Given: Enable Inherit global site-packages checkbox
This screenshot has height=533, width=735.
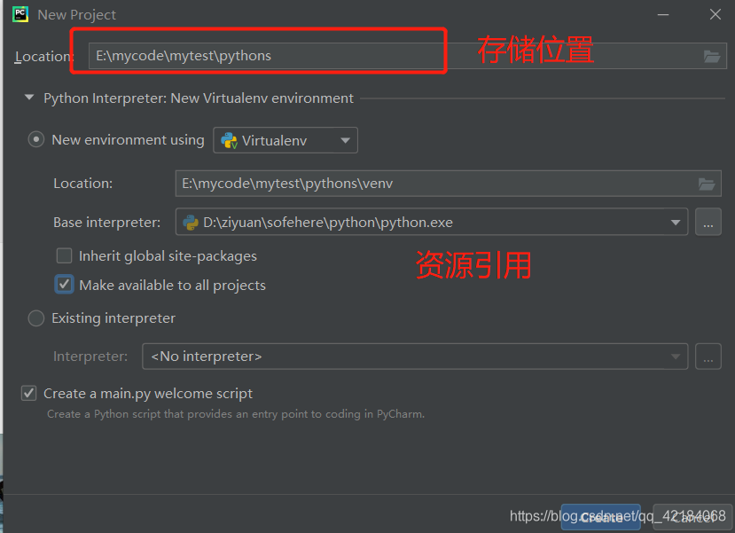Looking at the screenshot, I should point(64,255).
